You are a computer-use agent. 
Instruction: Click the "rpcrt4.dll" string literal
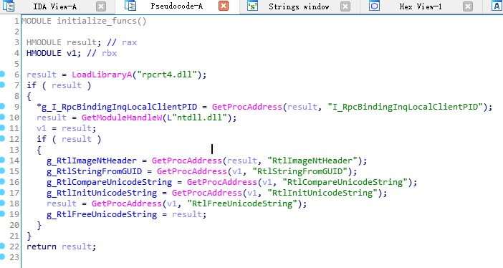pyautogui.click(x=167, y=75)
